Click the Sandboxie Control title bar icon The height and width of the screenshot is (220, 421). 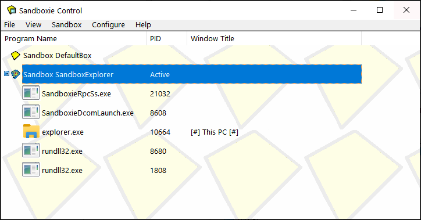tap(12, 10)
